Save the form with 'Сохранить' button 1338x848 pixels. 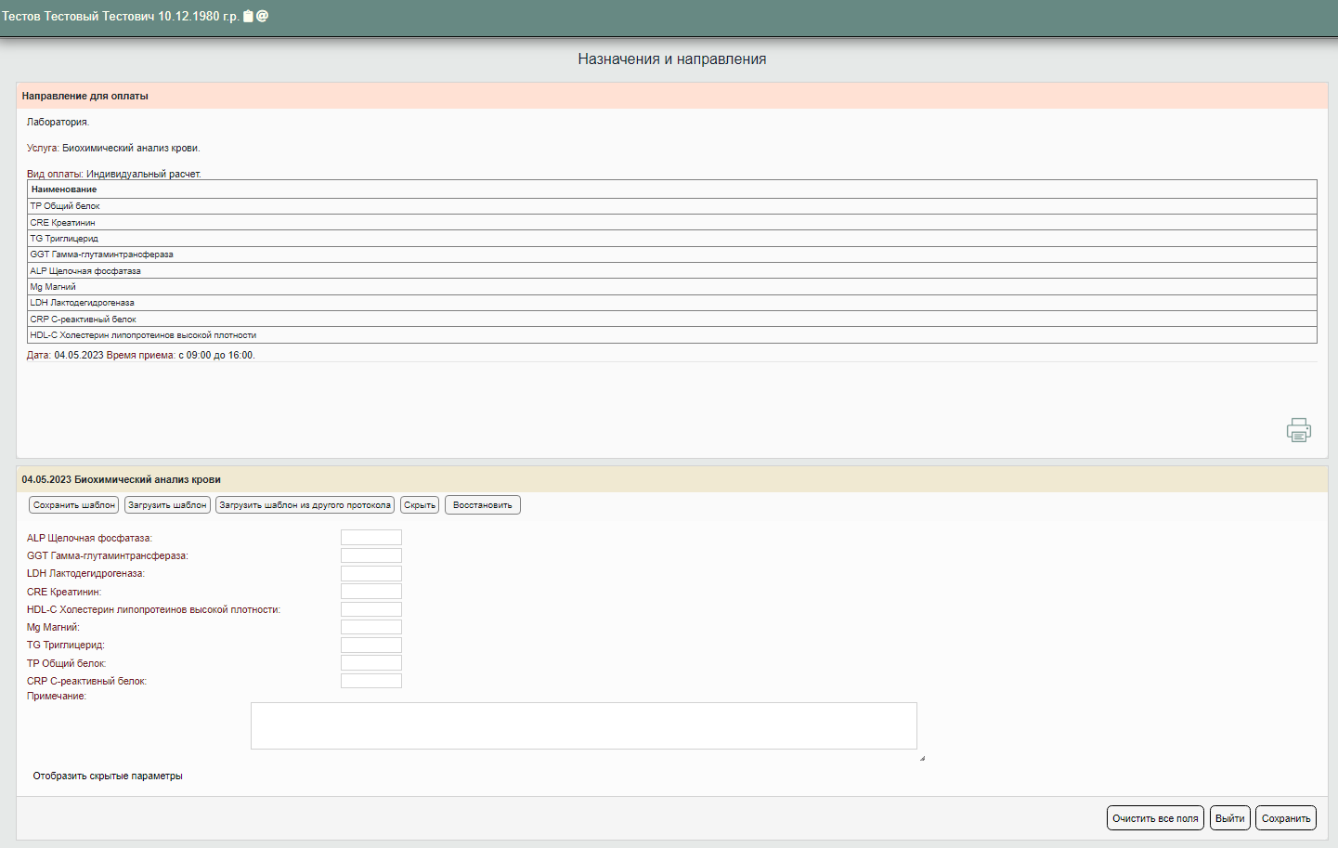click(x=1285, y=818)
